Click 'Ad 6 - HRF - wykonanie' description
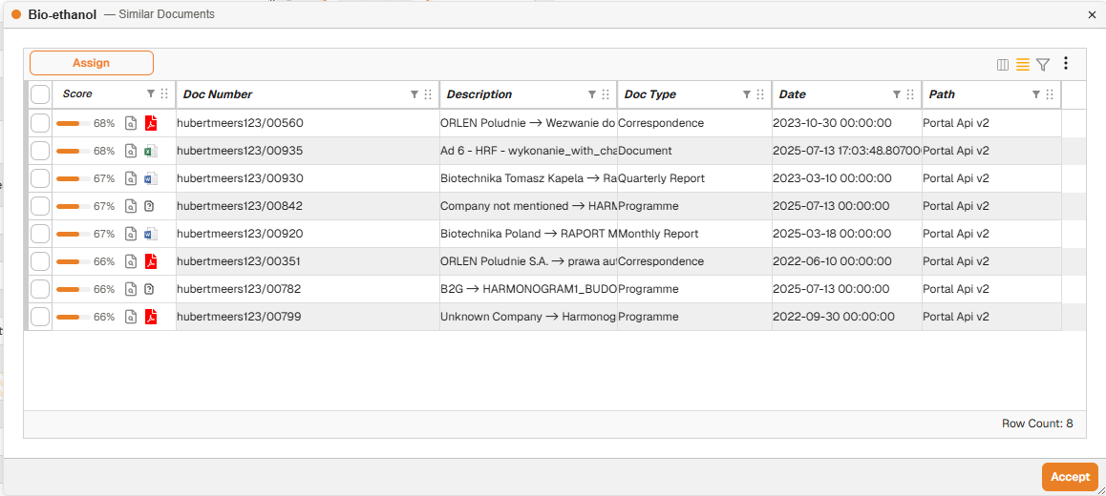The height and width of the screenshot is (496, 1106). point(528,151)
